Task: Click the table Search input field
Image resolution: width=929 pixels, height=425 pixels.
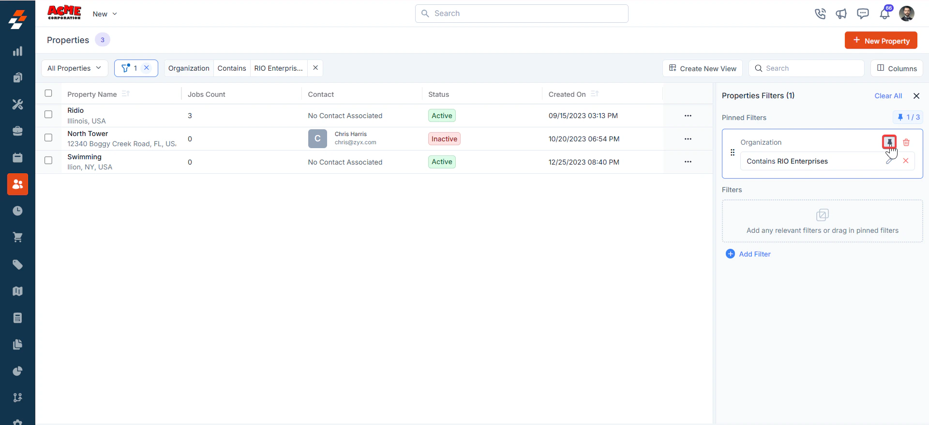Action: [807, 68]
